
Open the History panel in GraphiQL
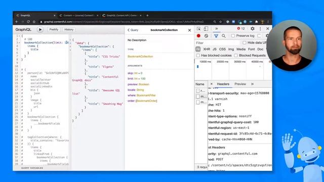pos(69,29)
